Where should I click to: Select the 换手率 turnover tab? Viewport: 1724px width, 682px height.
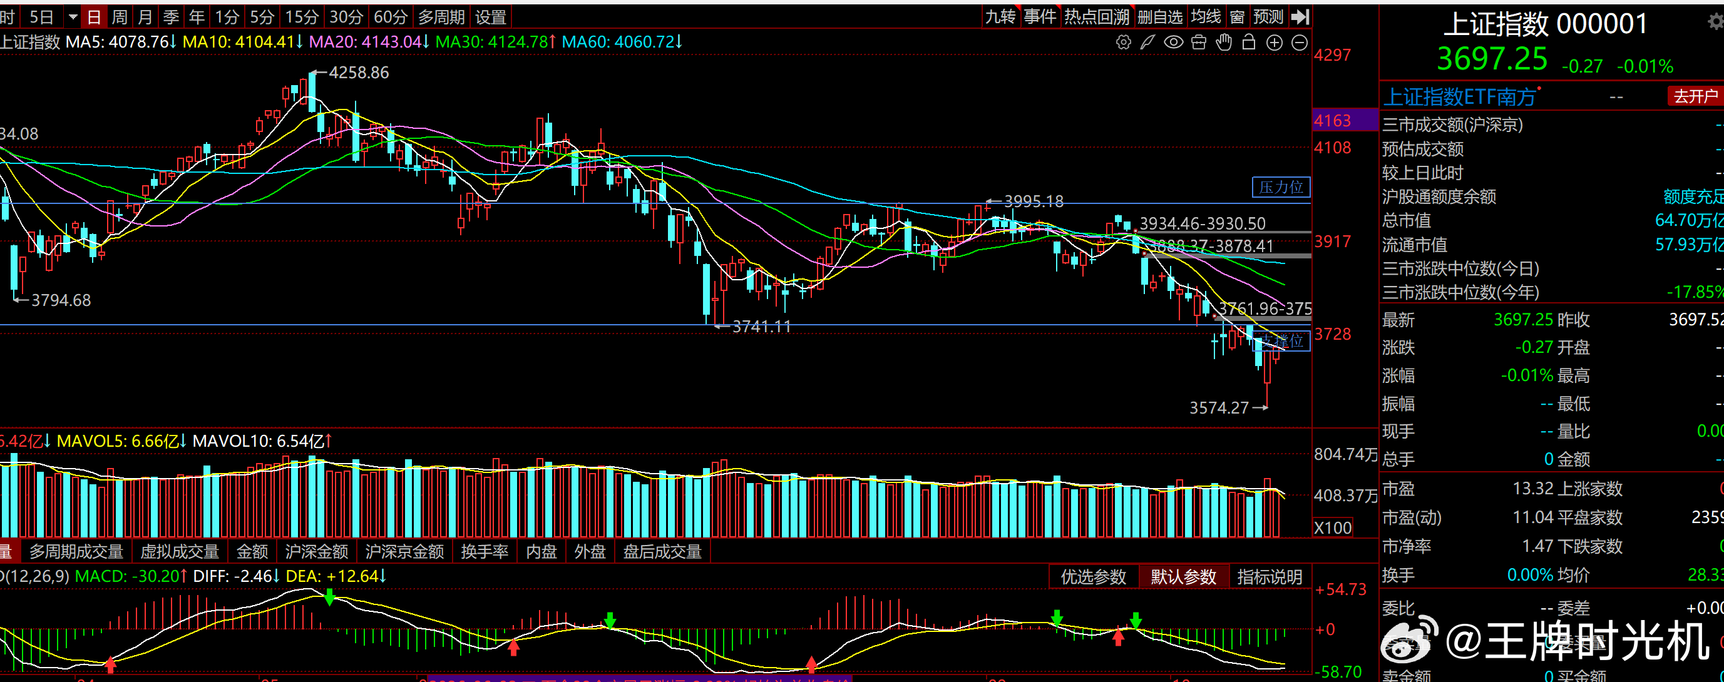485,552
